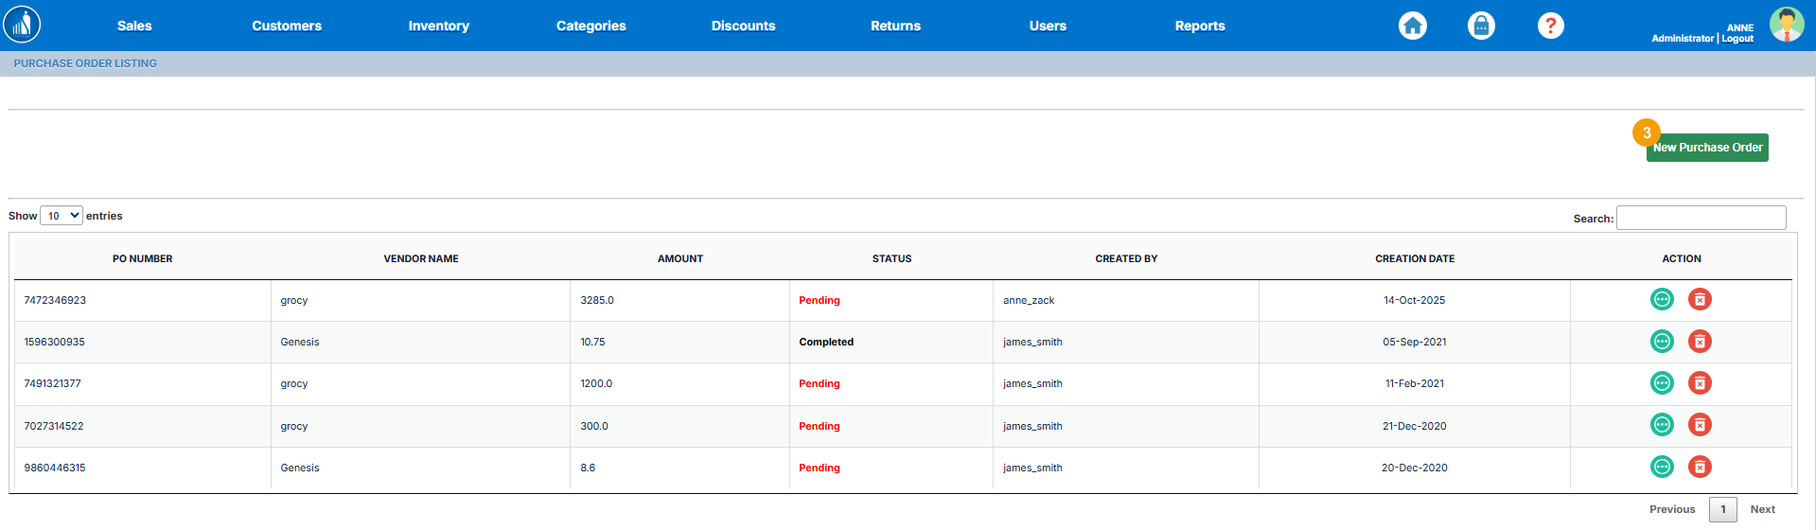
Task: Click the Logout link
Action: [1737, 39]
